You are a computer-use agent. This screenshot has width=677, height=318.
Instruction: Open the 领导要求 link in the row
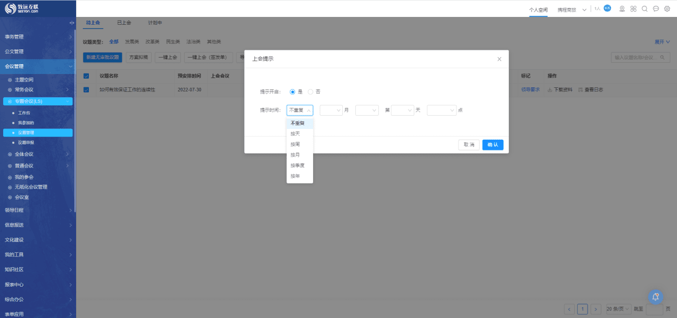click(530, 89)
